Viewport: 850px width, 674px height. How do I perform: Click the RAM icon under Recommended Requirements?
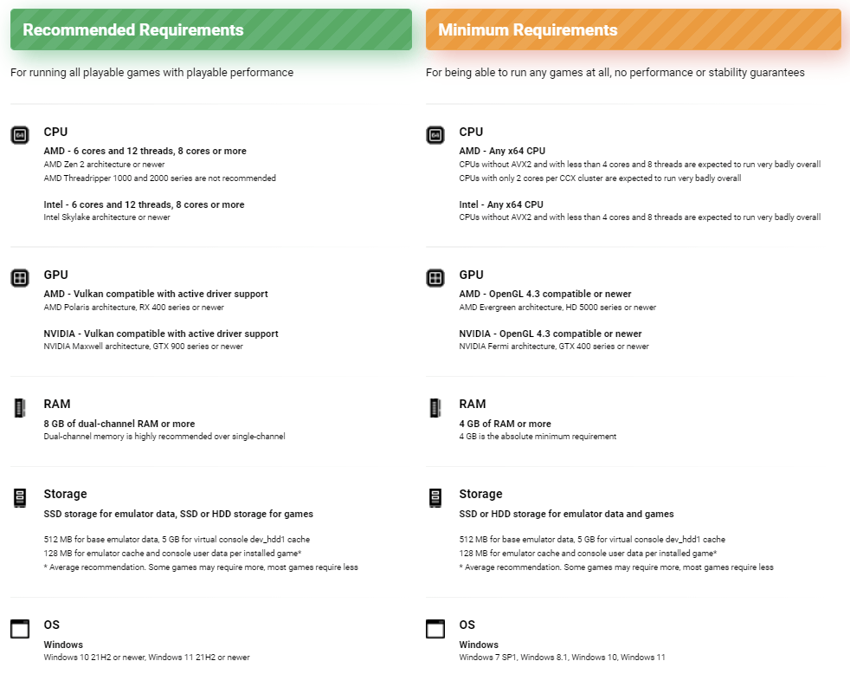(19, 407)
